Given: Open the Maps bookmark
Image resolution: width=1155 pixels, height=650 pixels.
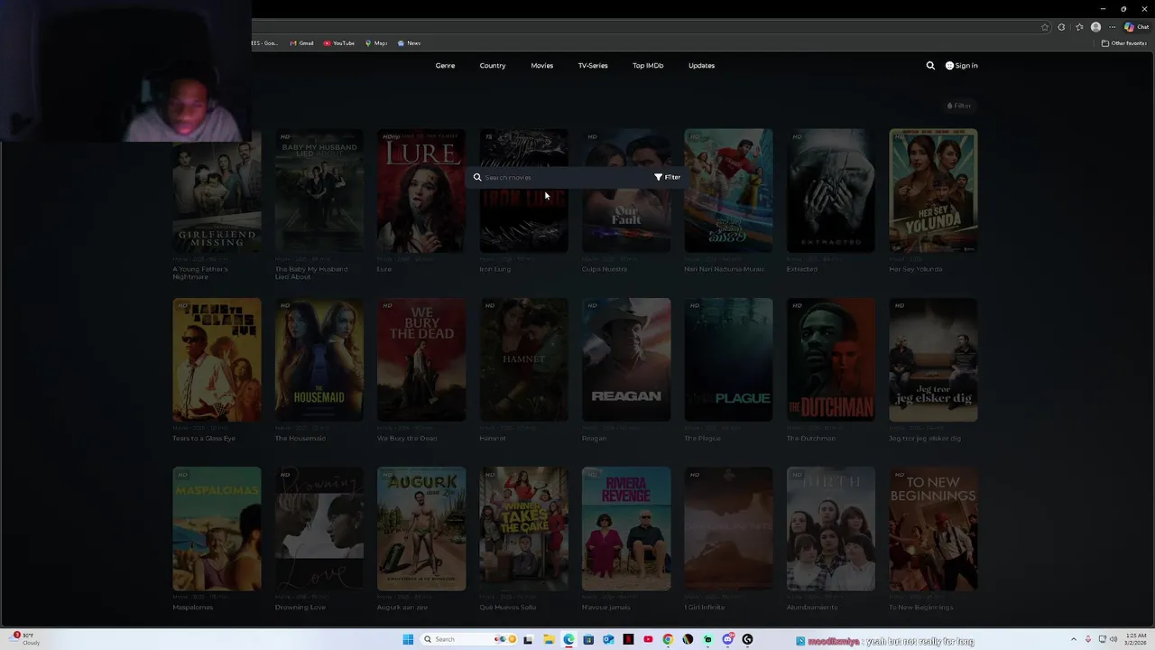Looking at the screenshot, I should pyautogui.click(x=376, y=43).
